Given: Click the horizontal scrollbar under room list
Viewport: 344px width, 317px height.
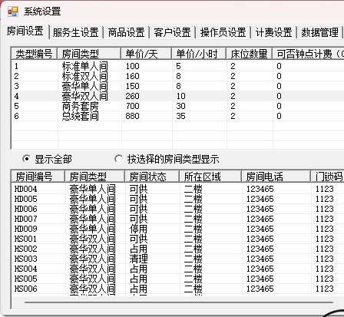Looking at the screenshot, I should click(179, 302).
